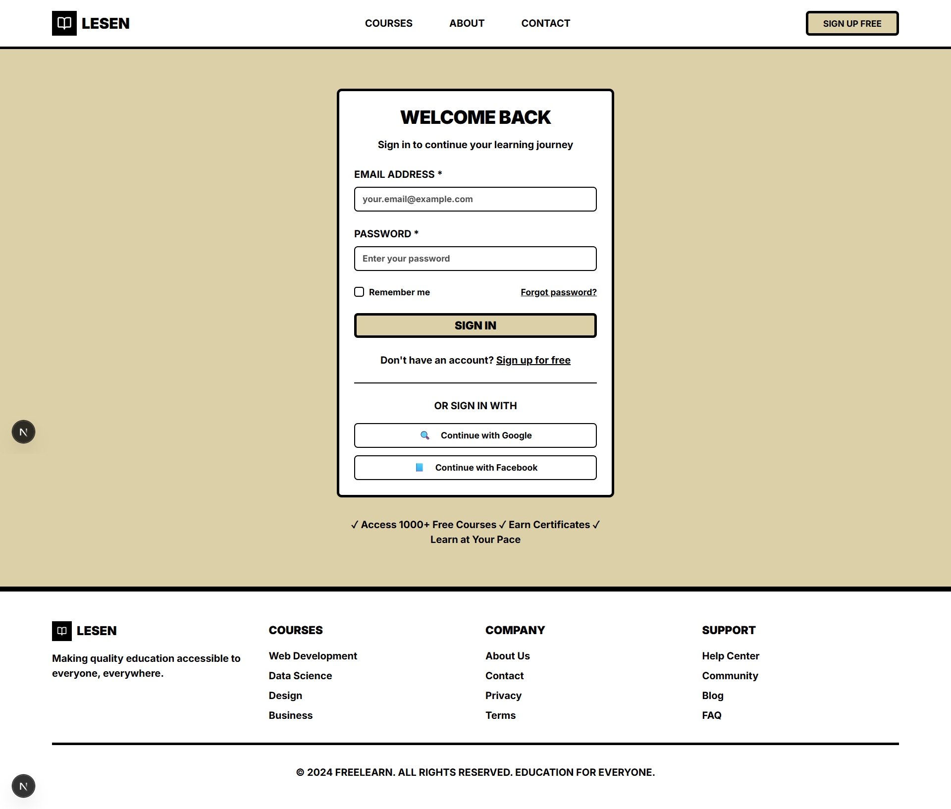
Task: Click Continue with Facebook button
Action: pyautogui.click(x=475, y=468)
